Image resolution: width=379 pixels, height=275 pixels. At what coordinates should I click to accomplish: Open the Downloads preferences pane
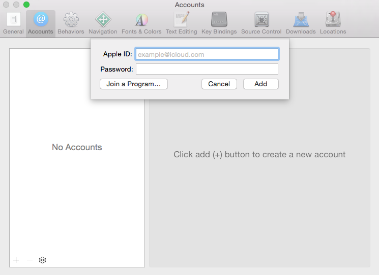tap(301, 24)
